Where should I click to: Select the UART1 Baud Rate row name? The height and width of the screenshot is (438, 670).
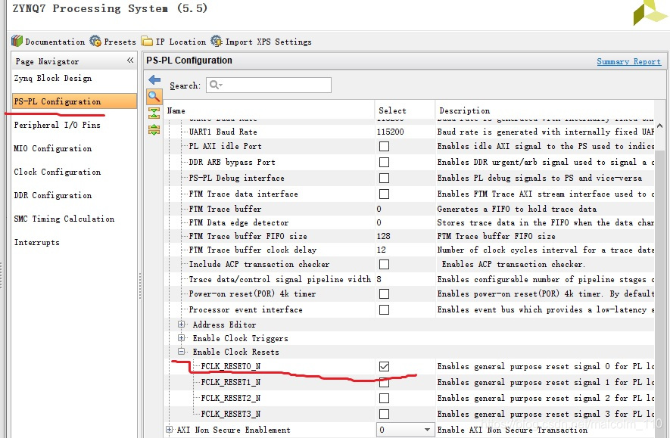tap(223, 132)
